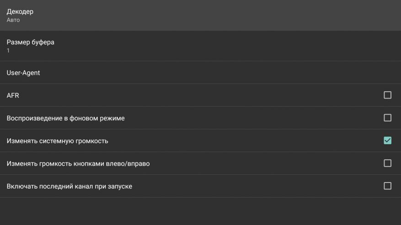Click the Авто decoder value

[13, 20]
